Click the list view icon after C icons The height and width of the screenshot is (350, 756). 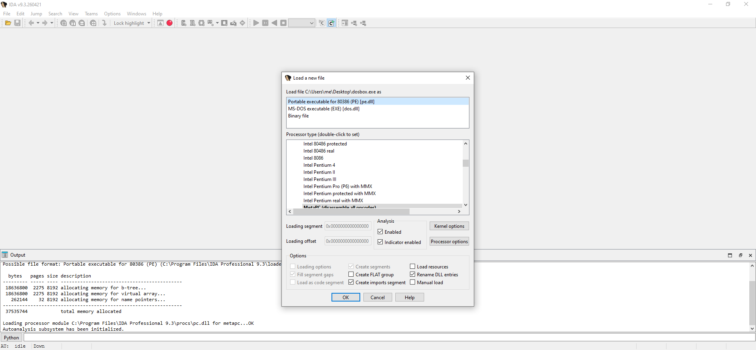click(345, 23)
